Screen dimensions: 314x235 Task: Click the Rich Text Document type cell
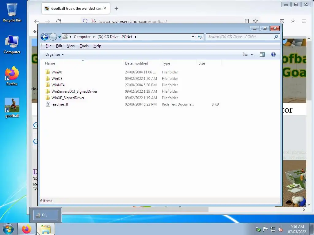(x=178, y=104)
